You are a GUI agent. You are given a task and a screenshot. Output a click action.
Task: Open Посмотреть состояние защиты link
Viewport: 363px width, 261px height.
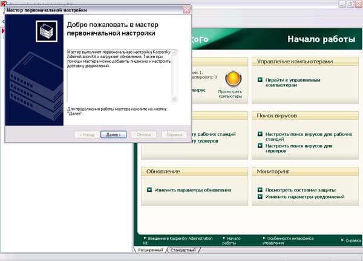(x=300, y=190)
